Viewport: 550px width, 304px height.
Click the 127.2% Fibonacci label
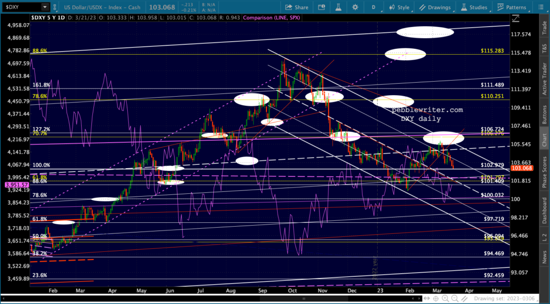[x=41, y=129]
